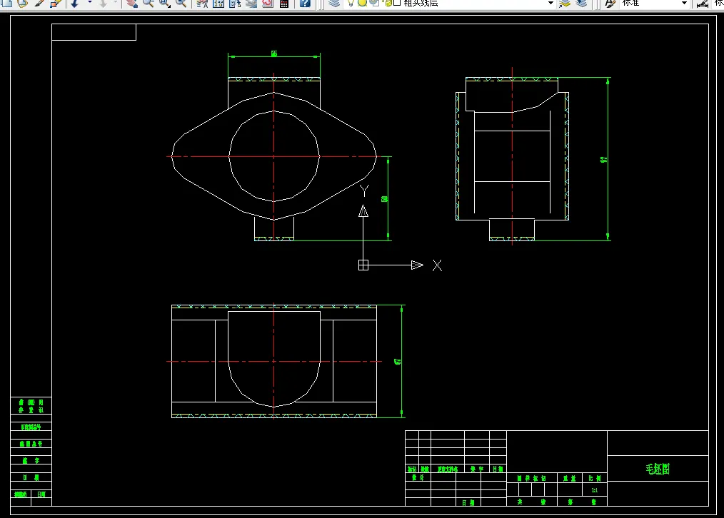Toggle the layer on/off lightbulb
Image resolution: width=724 pixels, height=518 pixels.
[351, 3]
